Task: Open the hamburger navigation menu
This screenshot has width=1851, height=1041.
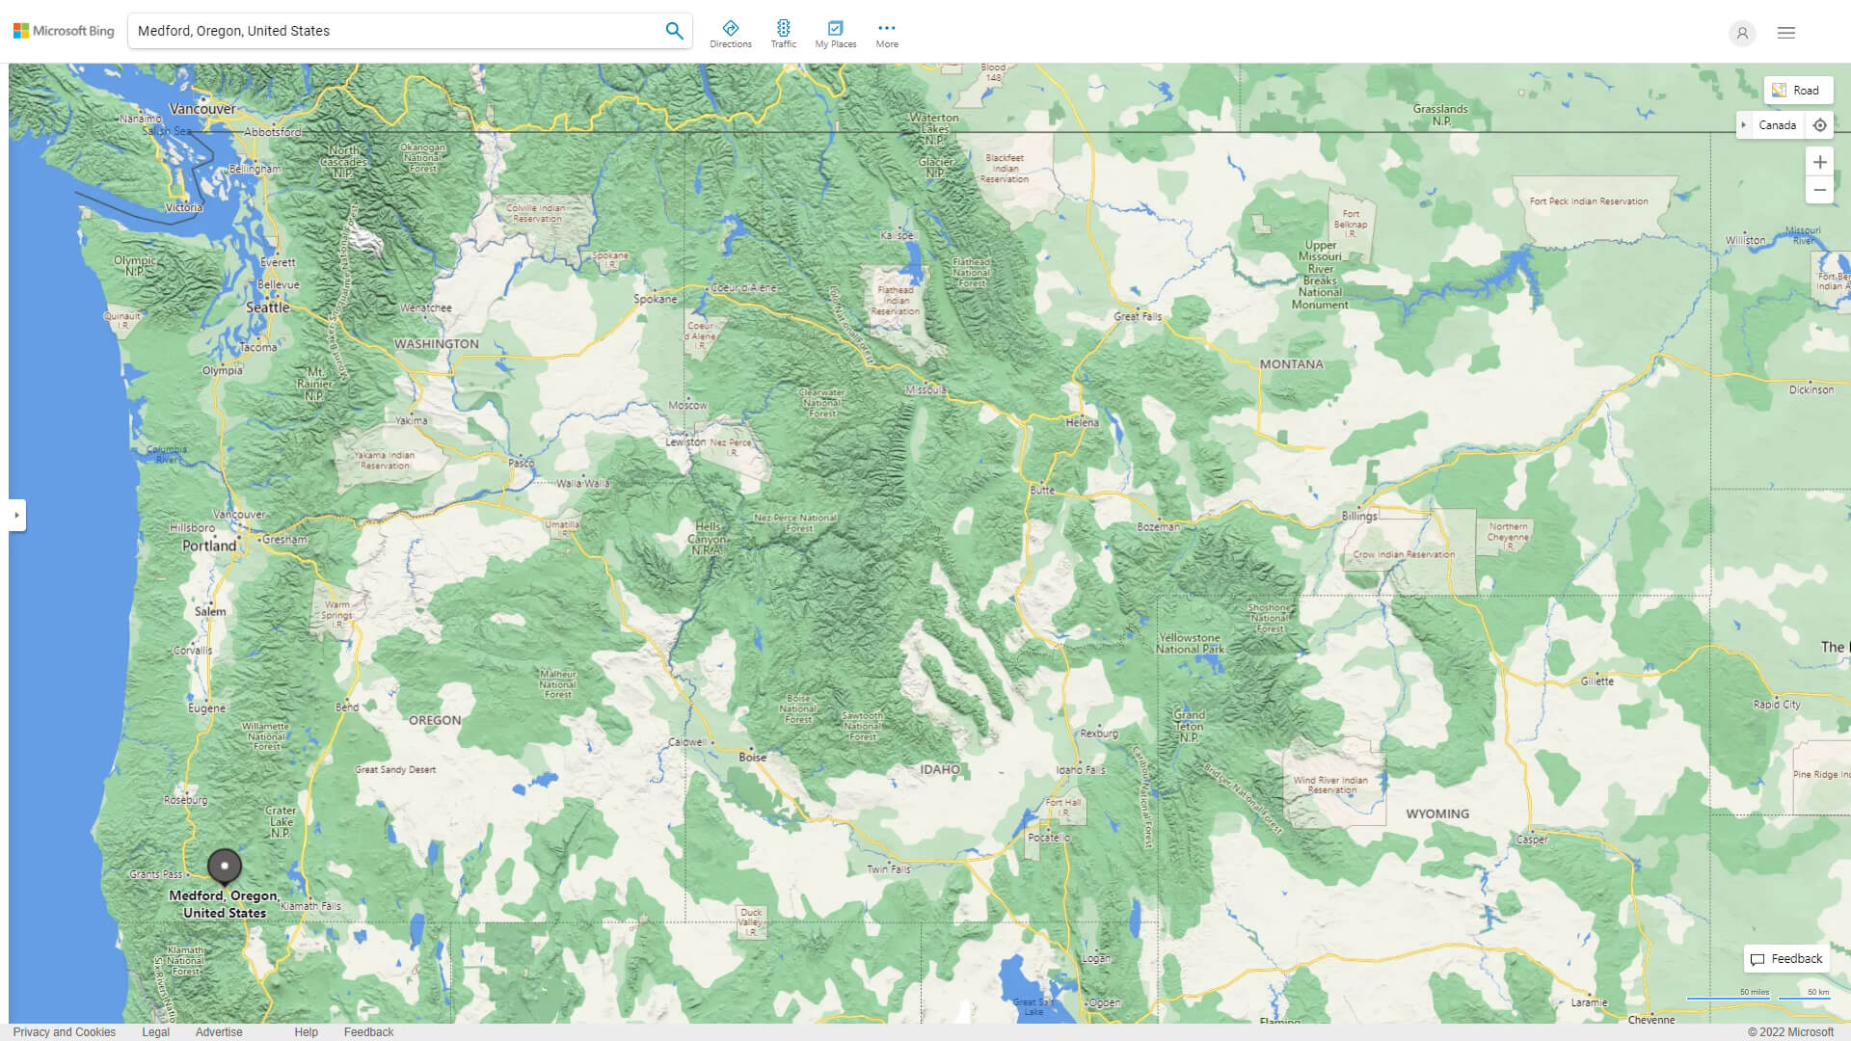Action: (x=1785, y=32)
